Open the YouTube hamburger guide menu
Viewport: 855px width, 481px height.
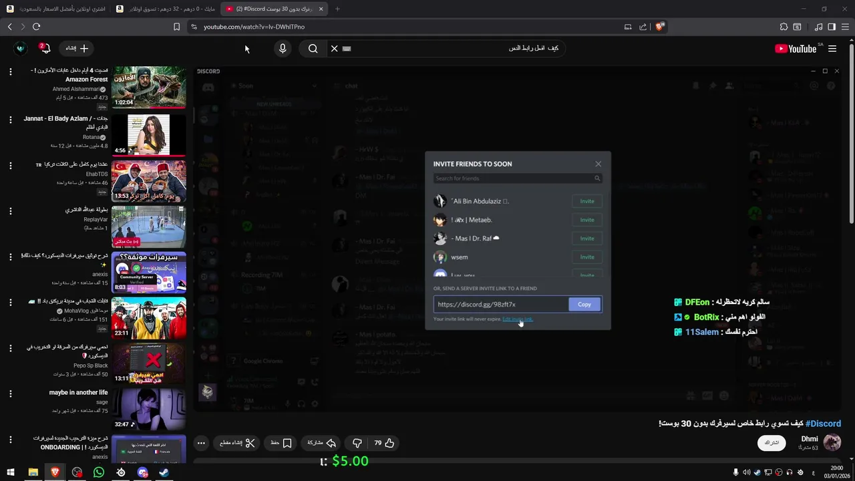(832, 48)
